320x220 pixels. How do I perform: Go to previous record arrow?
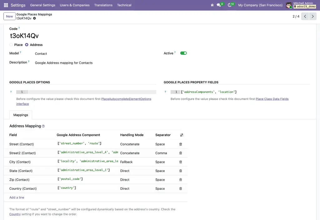(x=305, y=16)
